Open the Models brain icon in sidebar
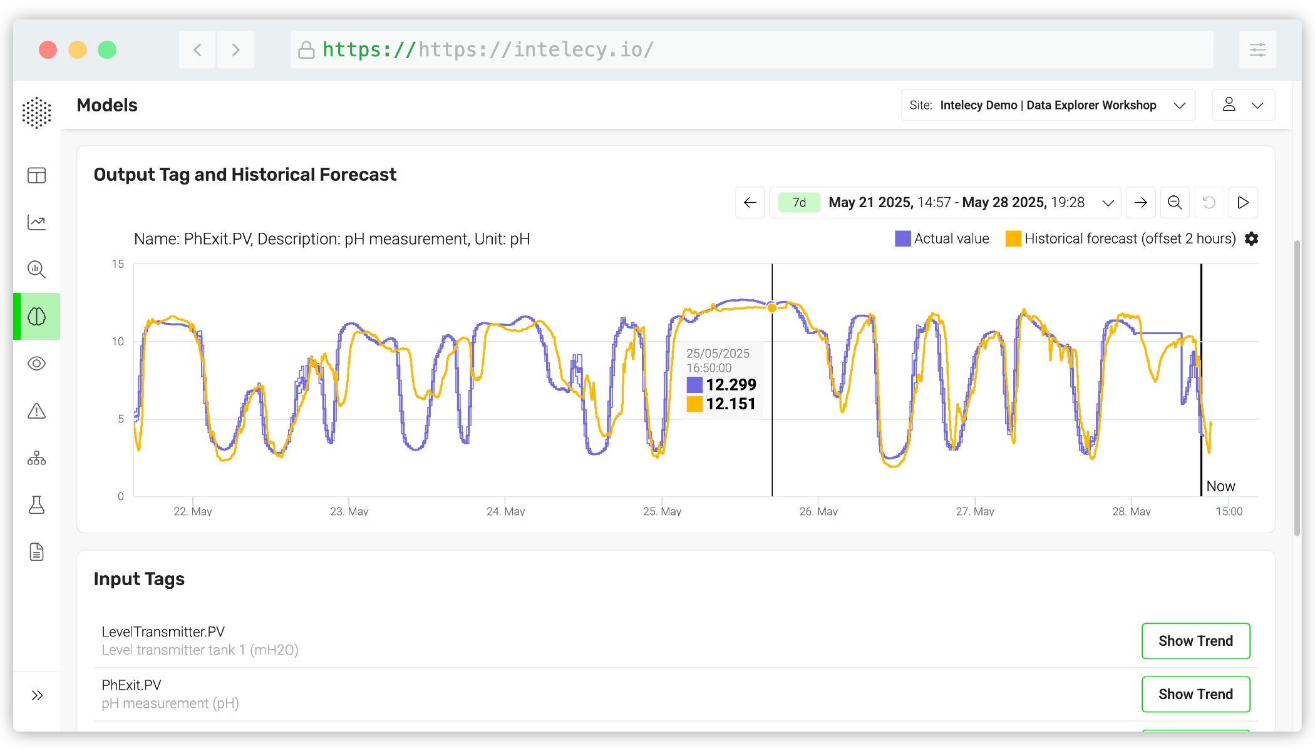 click(37, 317)
